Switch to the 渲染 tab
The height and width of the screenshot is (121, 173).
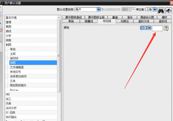[130, 17]
